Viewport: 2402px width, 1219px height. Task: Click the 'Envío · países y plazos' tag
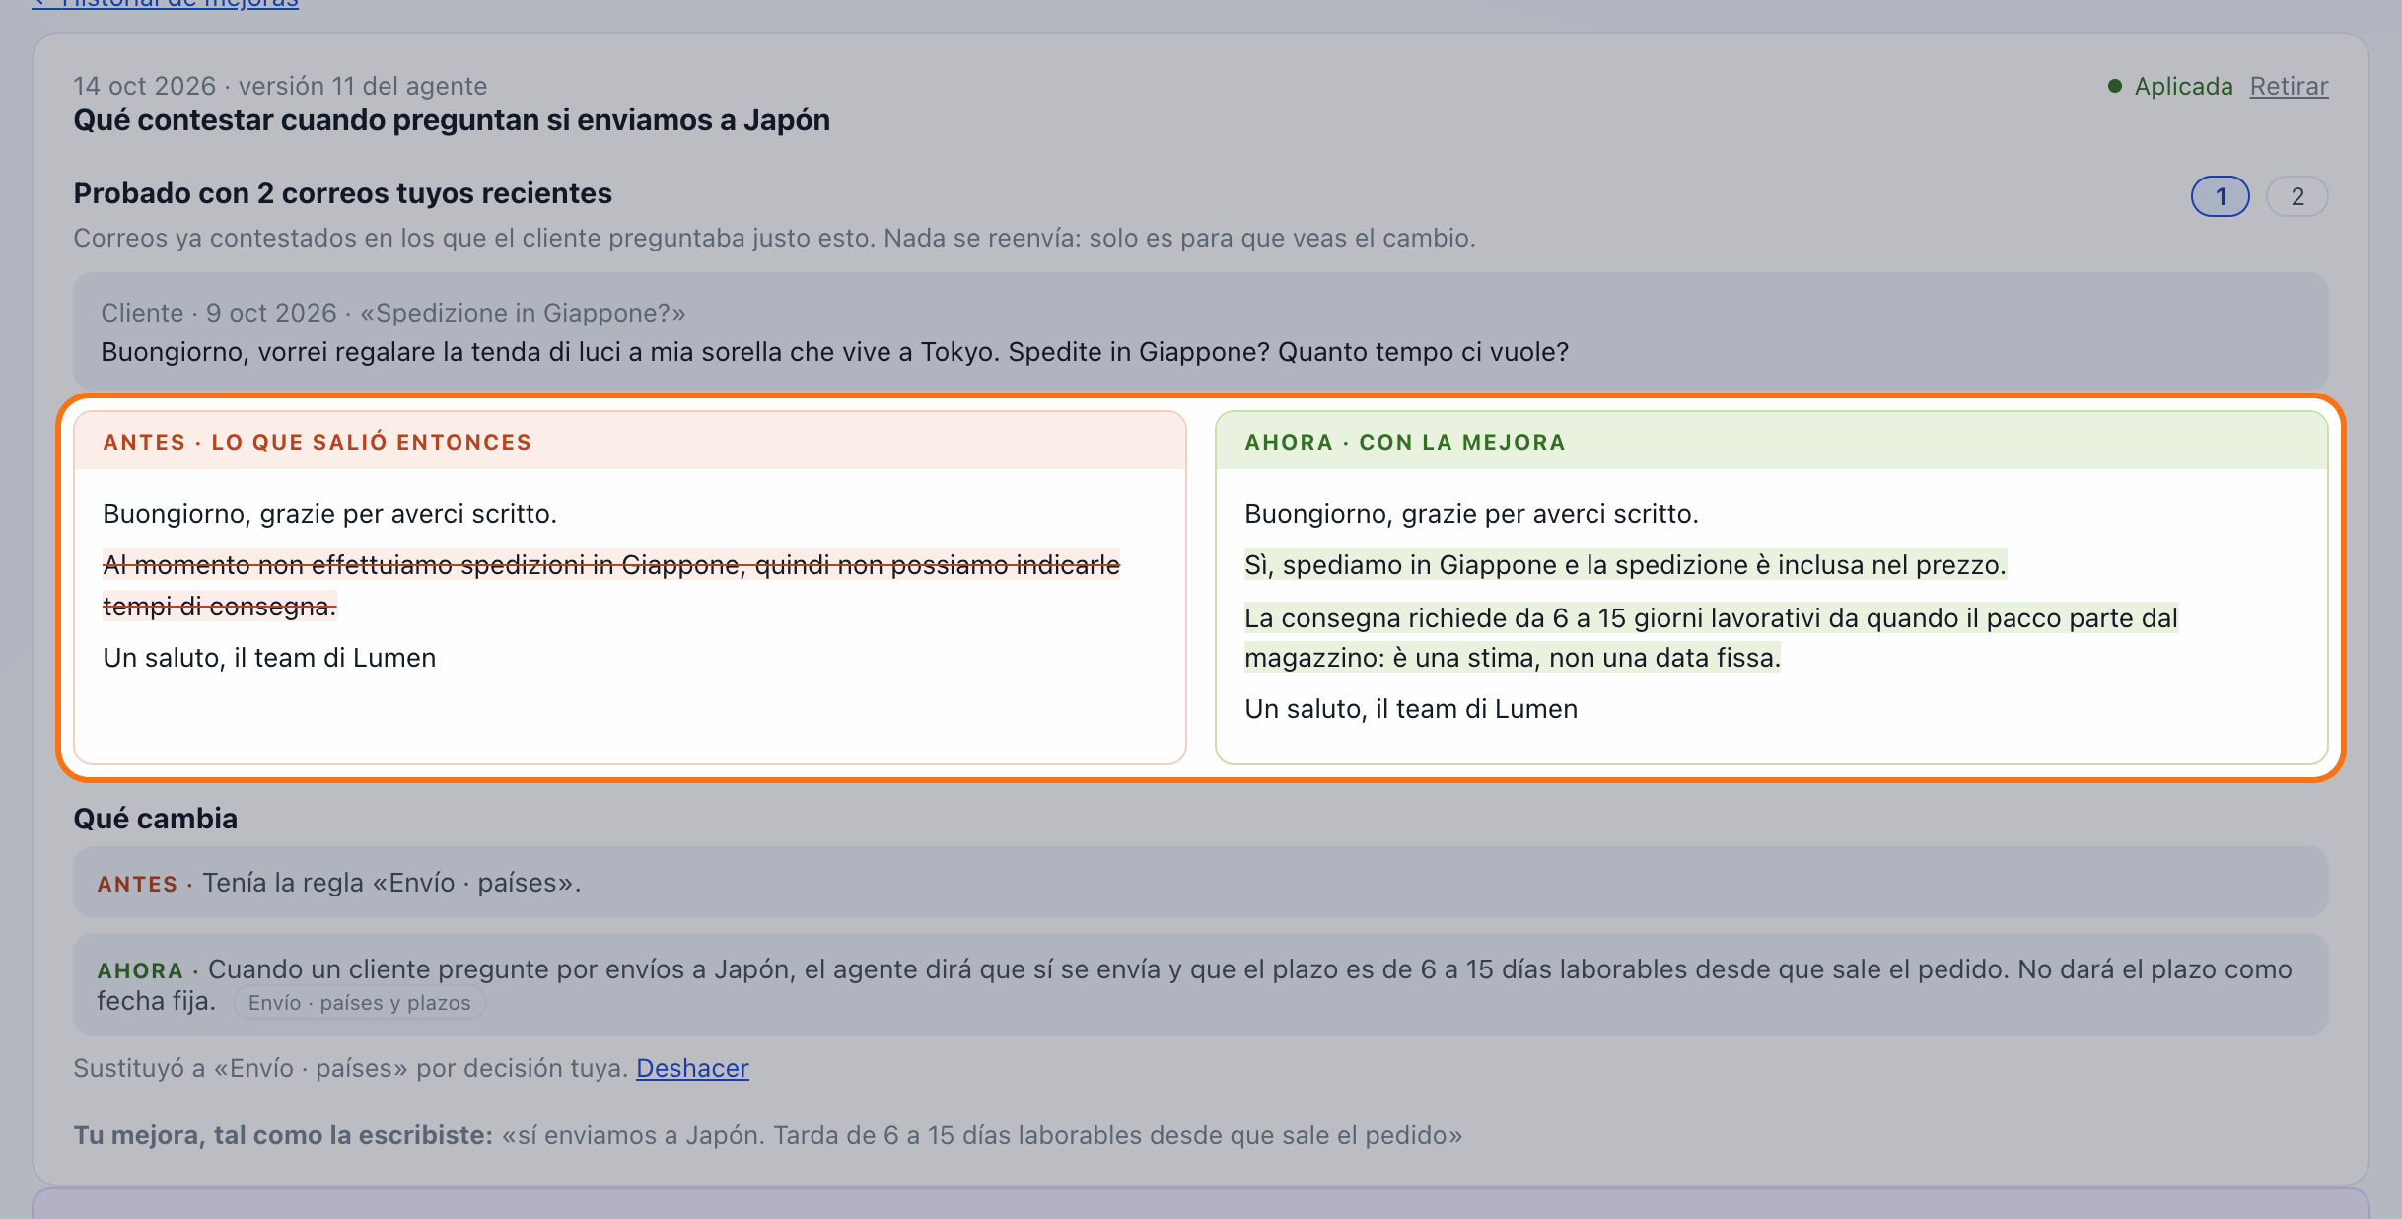[359, 1003]
